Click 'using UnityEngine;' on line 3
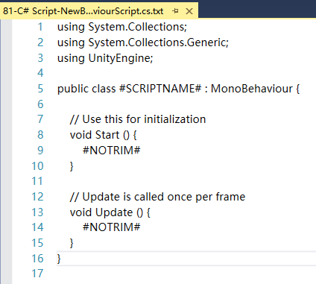Viewport: 316px width, 284px height. [105, 58]
